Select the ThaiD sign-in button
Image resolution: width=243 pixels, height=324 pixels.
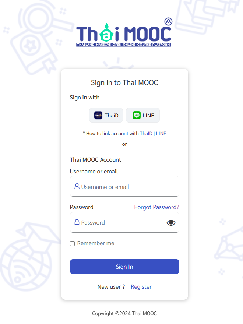106,115
